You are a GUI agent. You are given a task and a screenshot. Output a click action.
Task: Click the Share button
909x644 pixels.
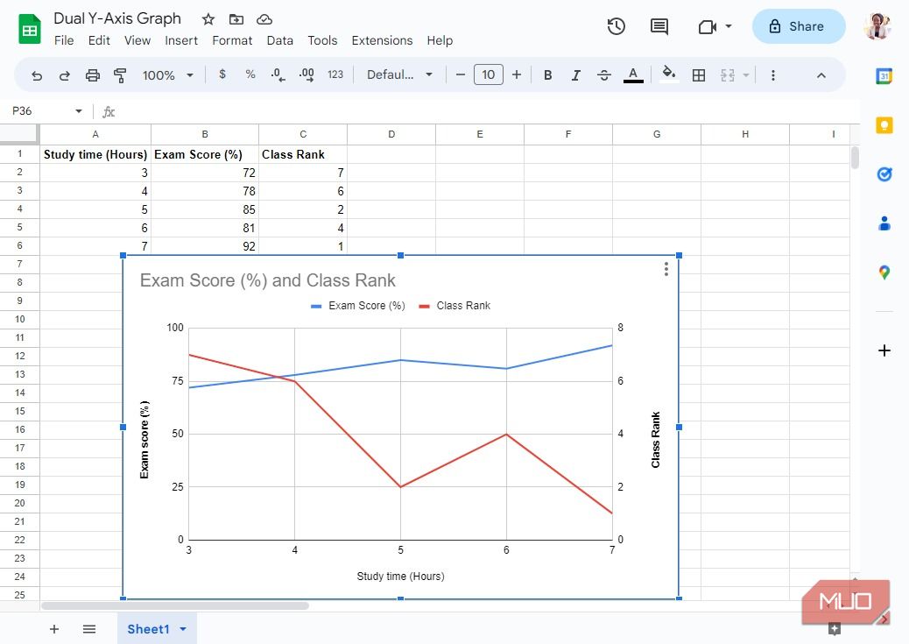coord(798,26)
